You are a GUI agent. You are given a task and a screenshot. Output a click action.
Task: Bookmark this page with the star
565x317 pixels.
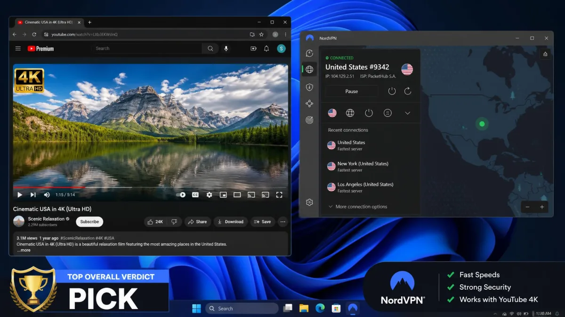[x=261, y=34]
